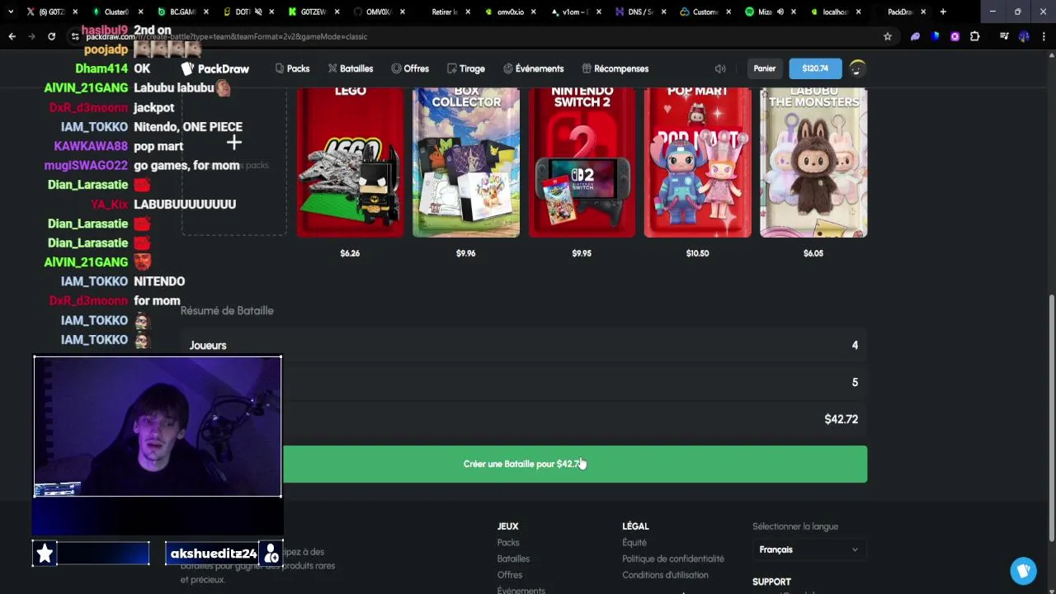This screenshot has width=1056, height=594.
Task: Open the Panier cart button
Action: point(765,68)
